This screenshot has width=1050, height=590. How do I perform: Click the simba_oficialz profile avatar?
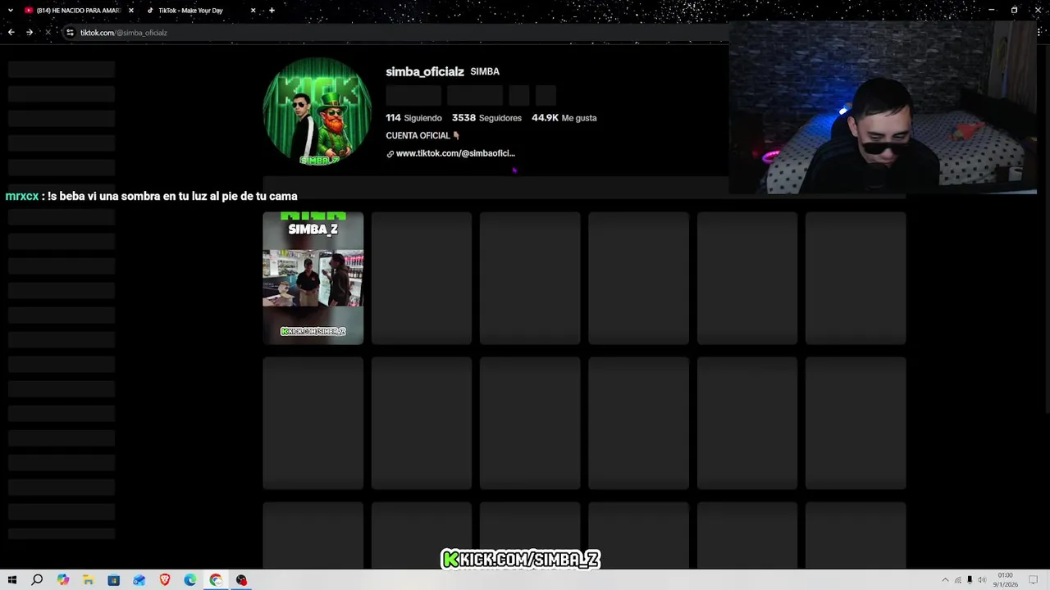pos(317,111)
